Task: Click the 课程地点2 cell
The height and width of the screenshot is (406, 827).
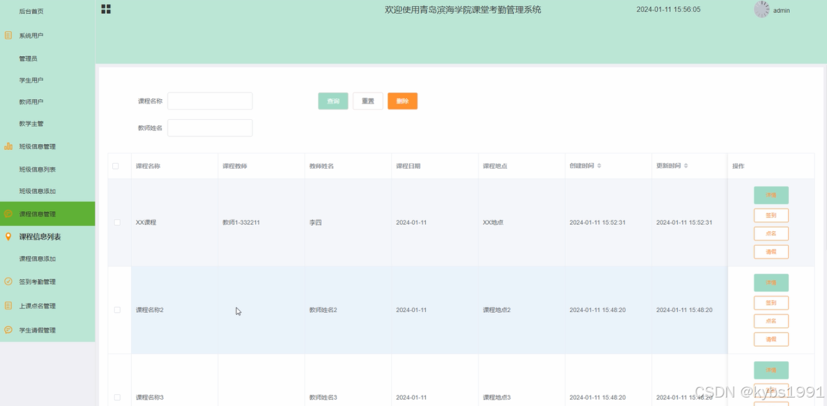Action: click(x=497, y=310)
